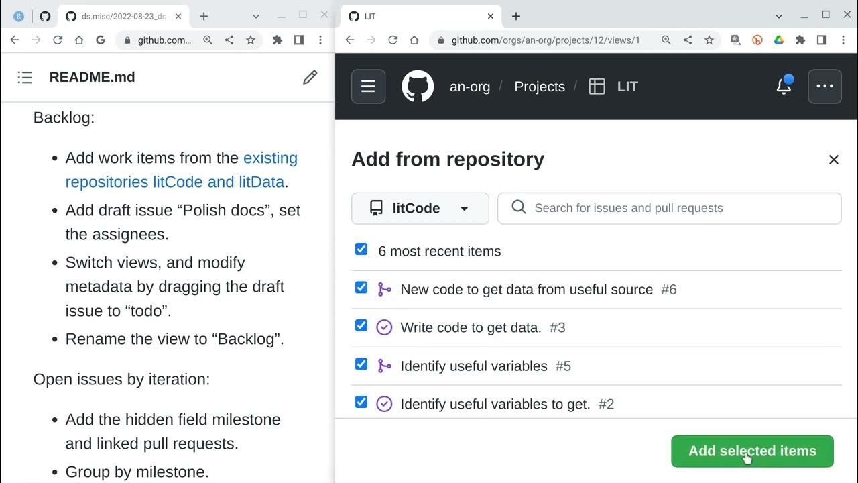Image resolution: width=858 pixels, height=483 pixels.
Task: Click the GitHub Octocat logo
Action: pos(418,87)
